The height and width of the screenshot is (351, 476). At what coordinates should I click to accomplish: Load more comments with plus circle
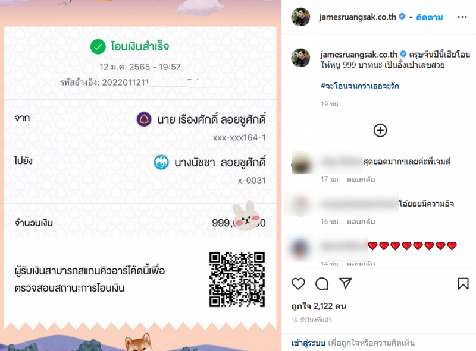tap(380, 130)
